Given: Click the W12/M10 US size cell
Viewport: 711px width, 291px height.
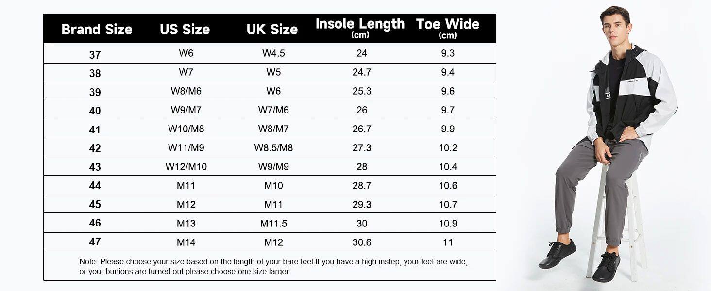Looking at the screenshot, I should (186, 167).
